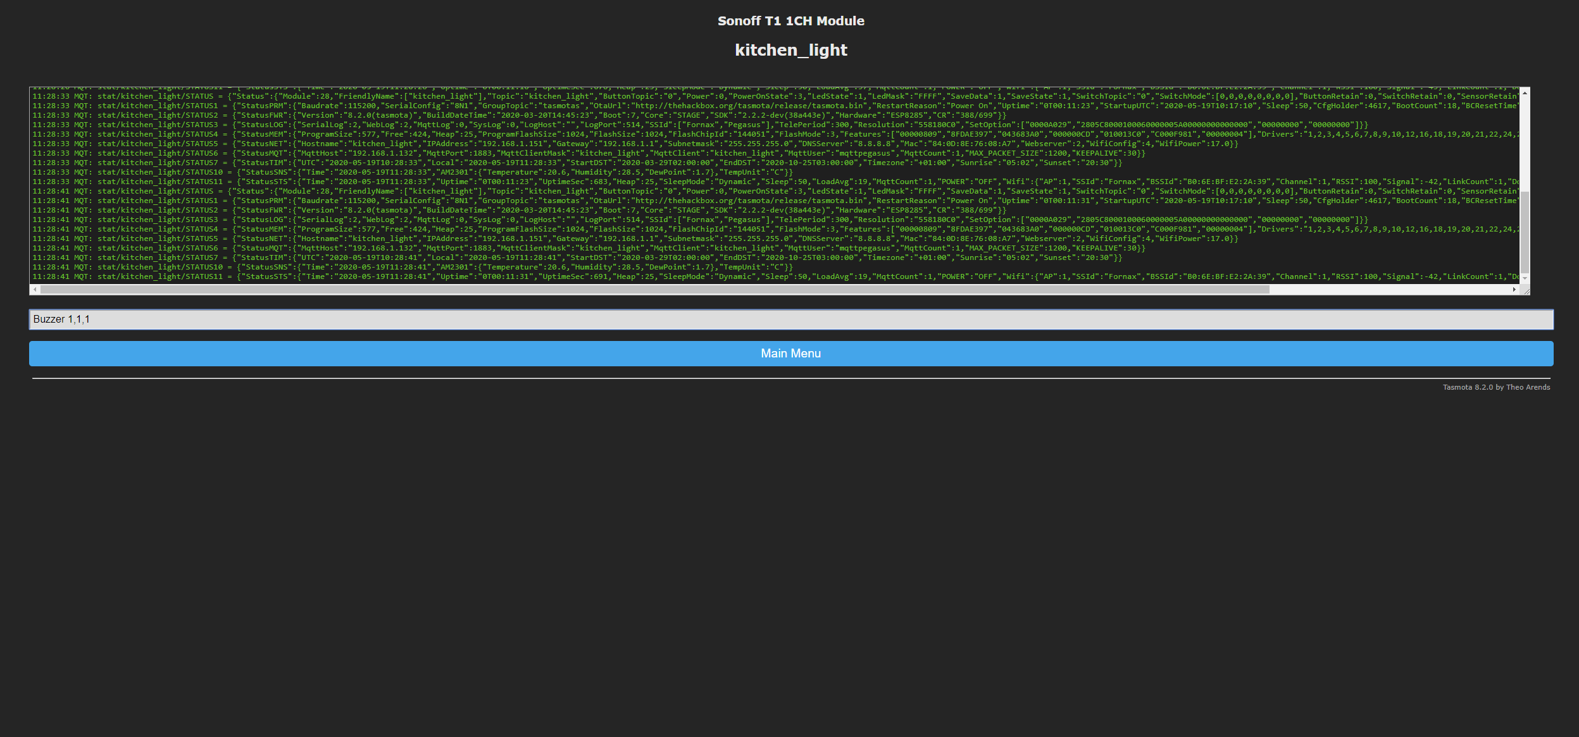
Task: Click the Tasmota 8.2.0 by Theo Arends link
Action: (x=1496, y=387)
